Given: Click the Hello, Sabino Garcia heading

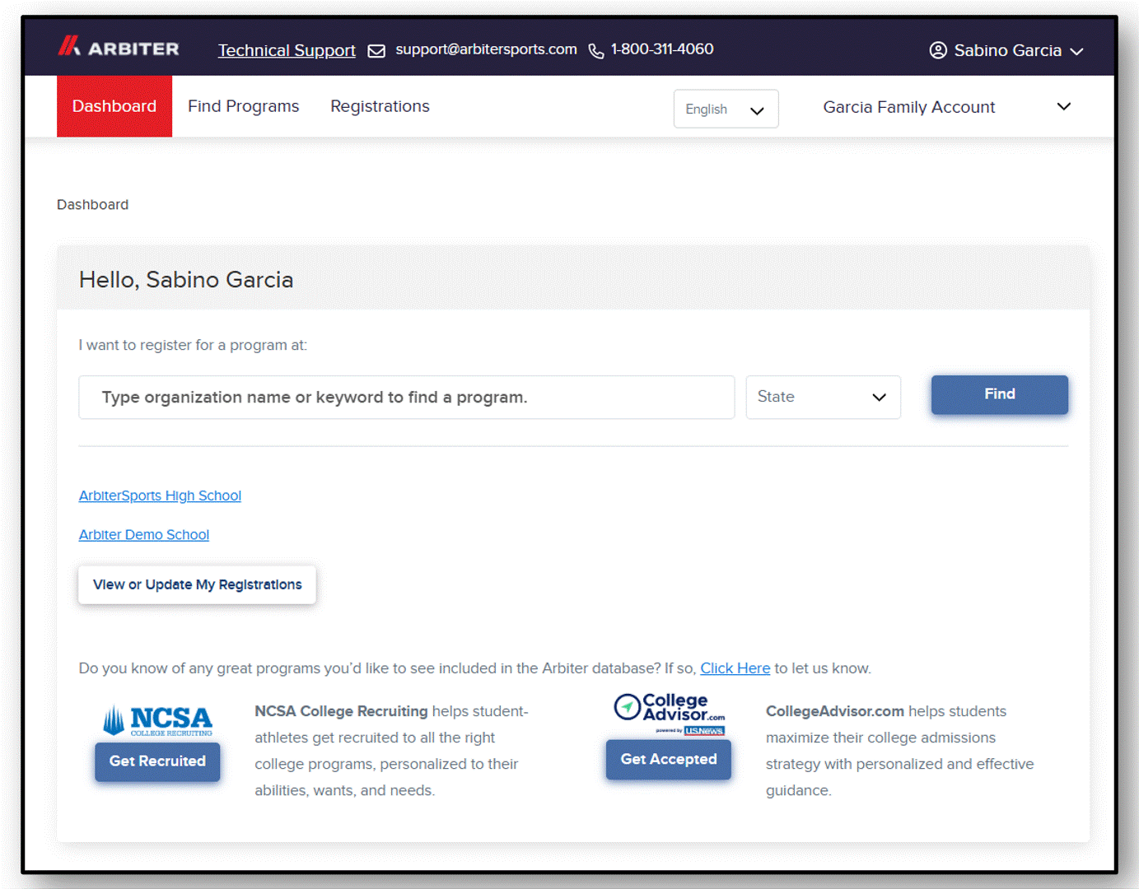Looking at the screenshot, I should 186,280.
